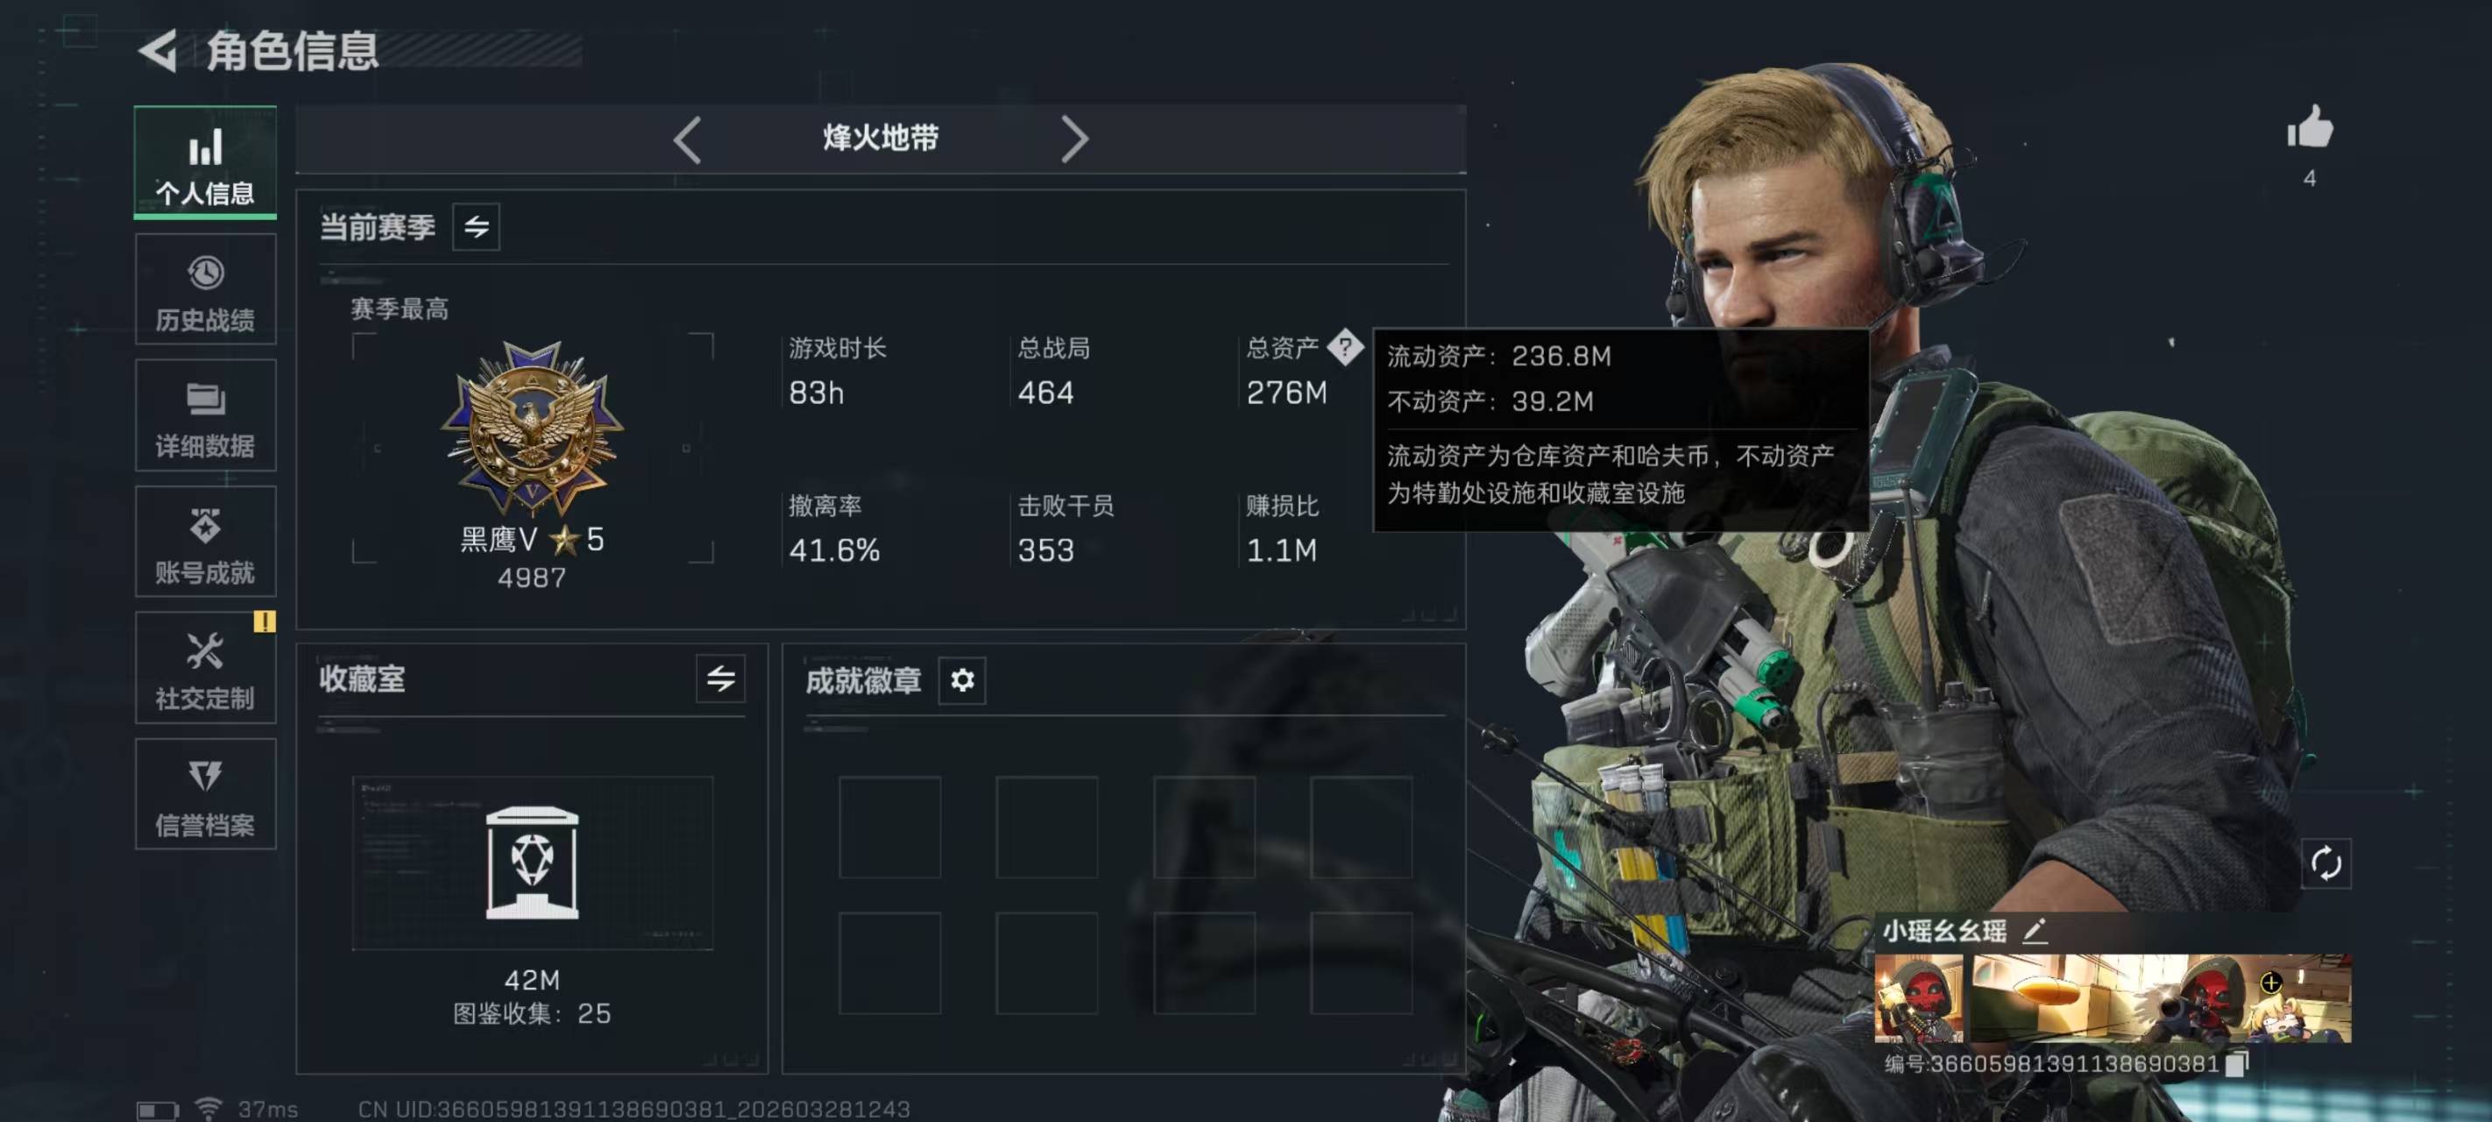Open the 社交定制 tab
This screenshot has width=2492, height=1122.
(205, 667)
